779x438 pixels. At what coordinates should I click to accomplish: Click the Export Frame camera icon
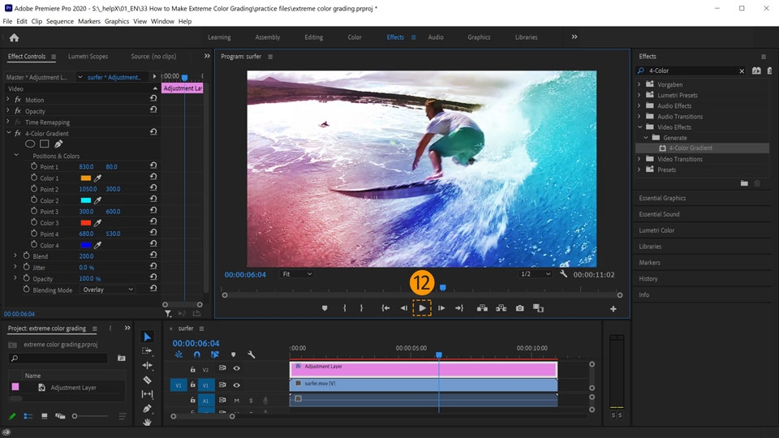point(519,308)
